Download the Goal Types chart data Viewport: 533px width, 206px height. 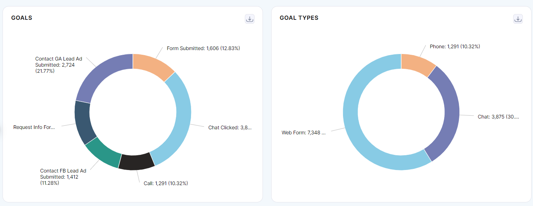pyautogui.click(x=518, y=19)
